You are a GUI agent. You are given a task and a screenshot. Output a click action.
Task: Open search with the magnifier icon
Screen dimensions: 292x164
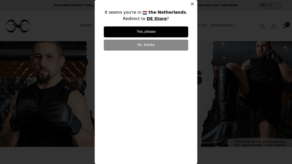click(x=262, y=27)
